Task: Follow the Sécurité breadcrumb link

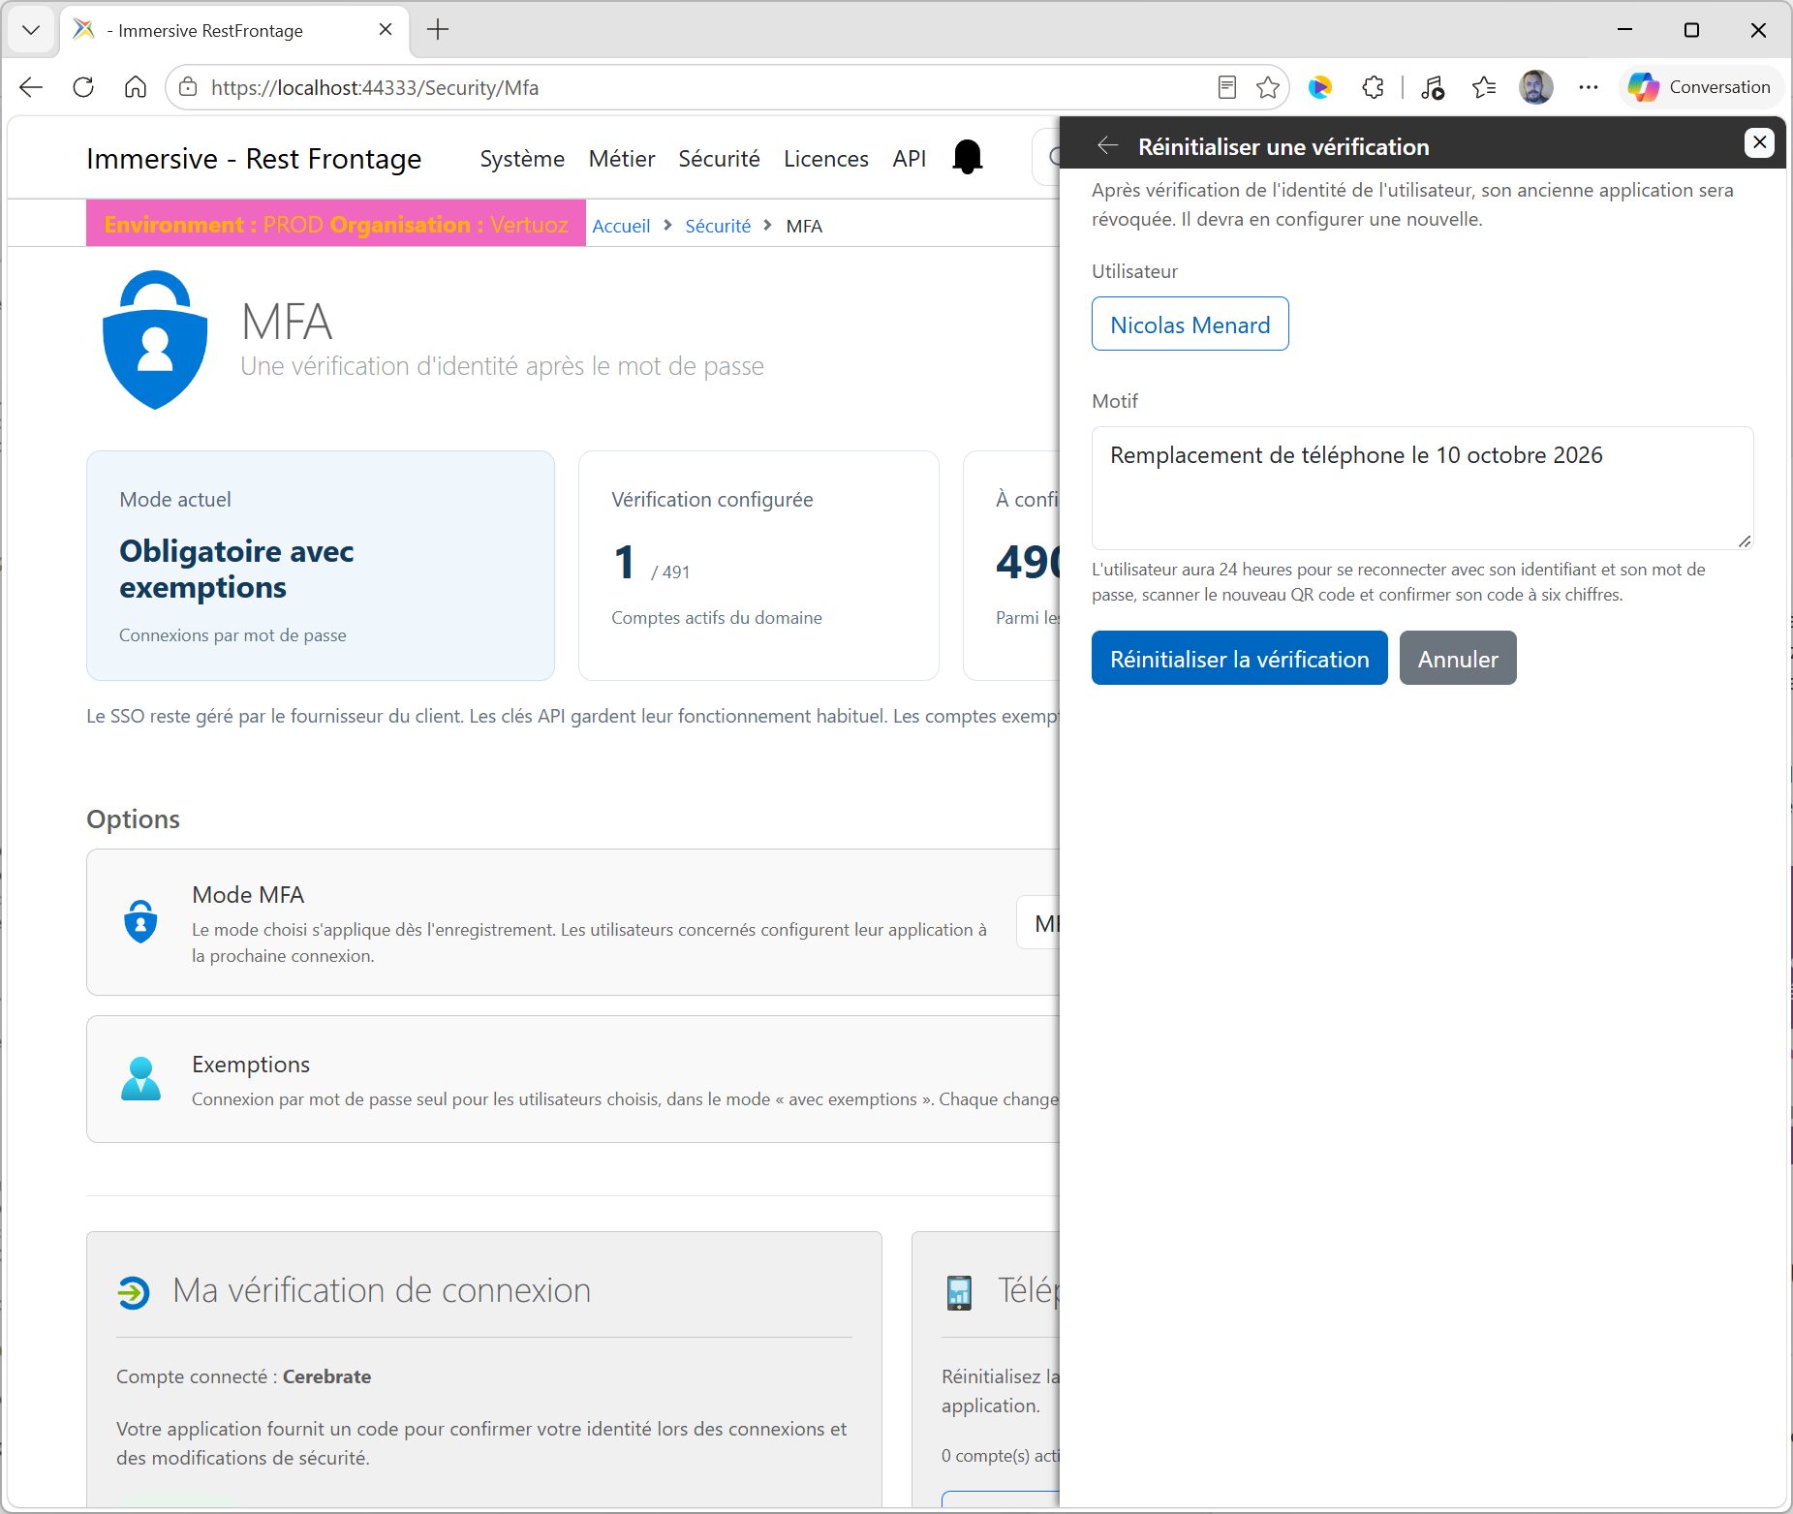Action: coord(718,226)
